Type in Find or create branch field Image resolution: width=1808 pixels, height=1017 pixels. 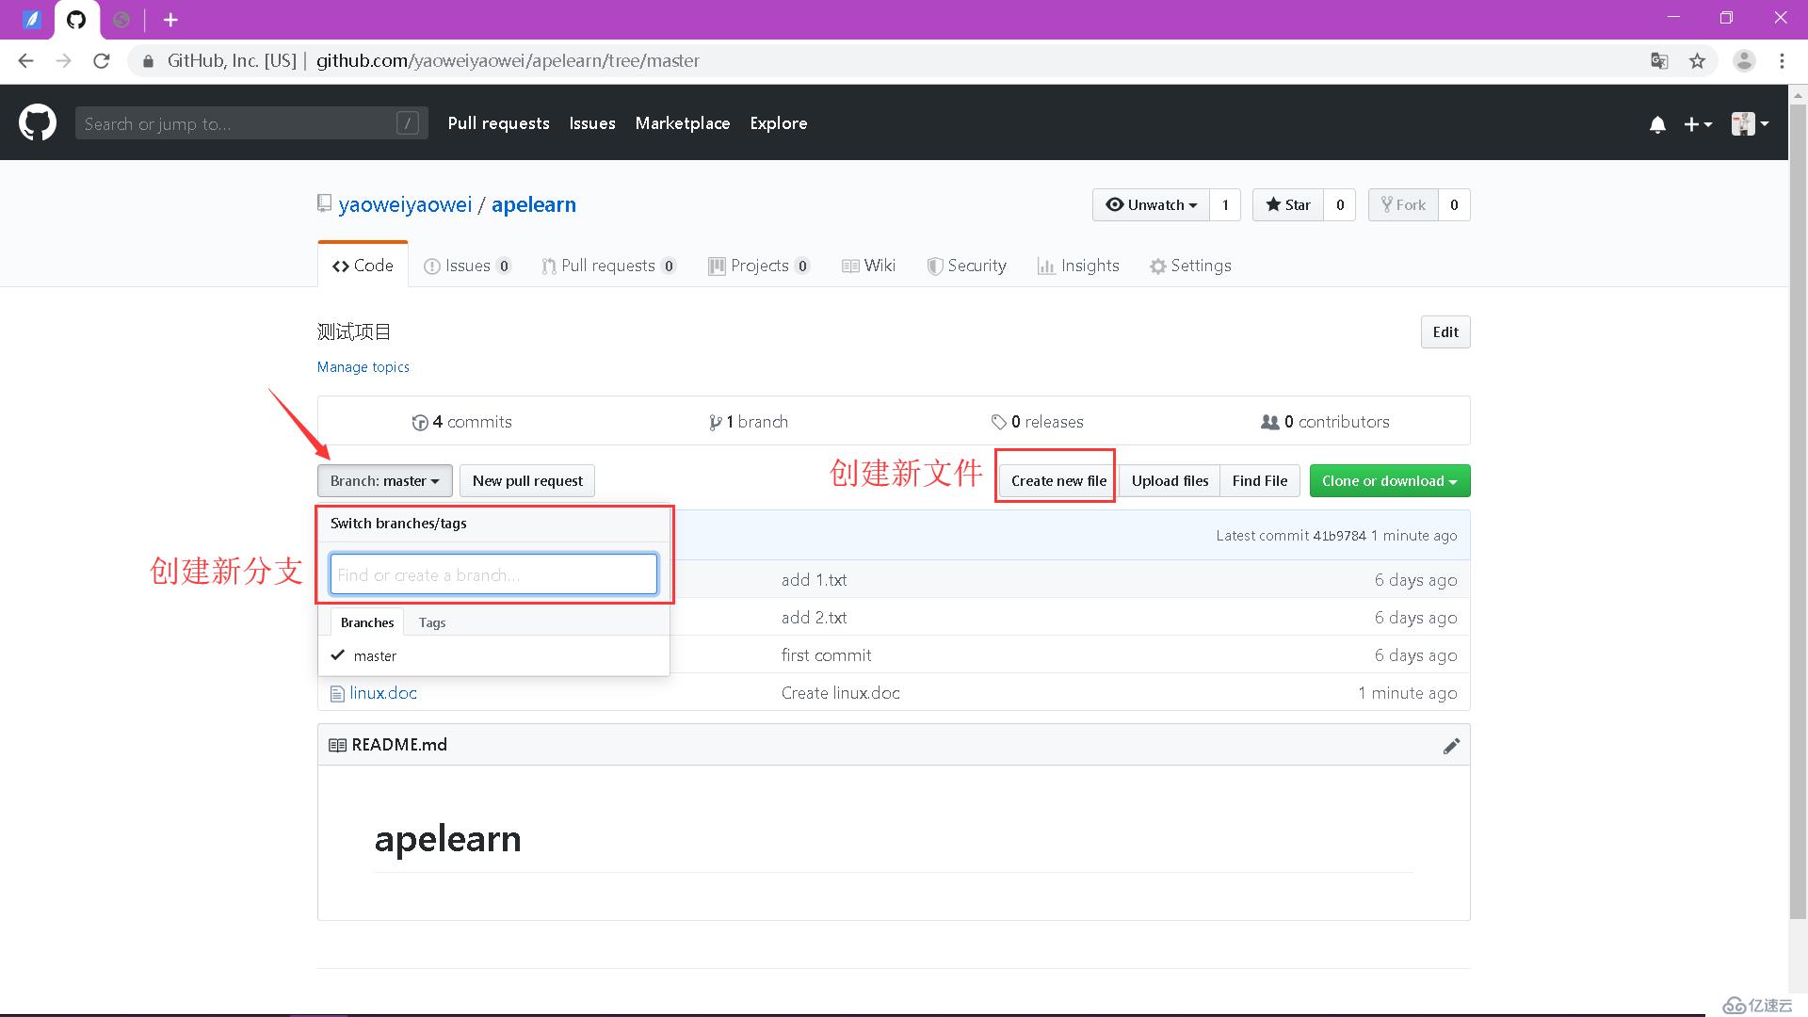[493, 573]
